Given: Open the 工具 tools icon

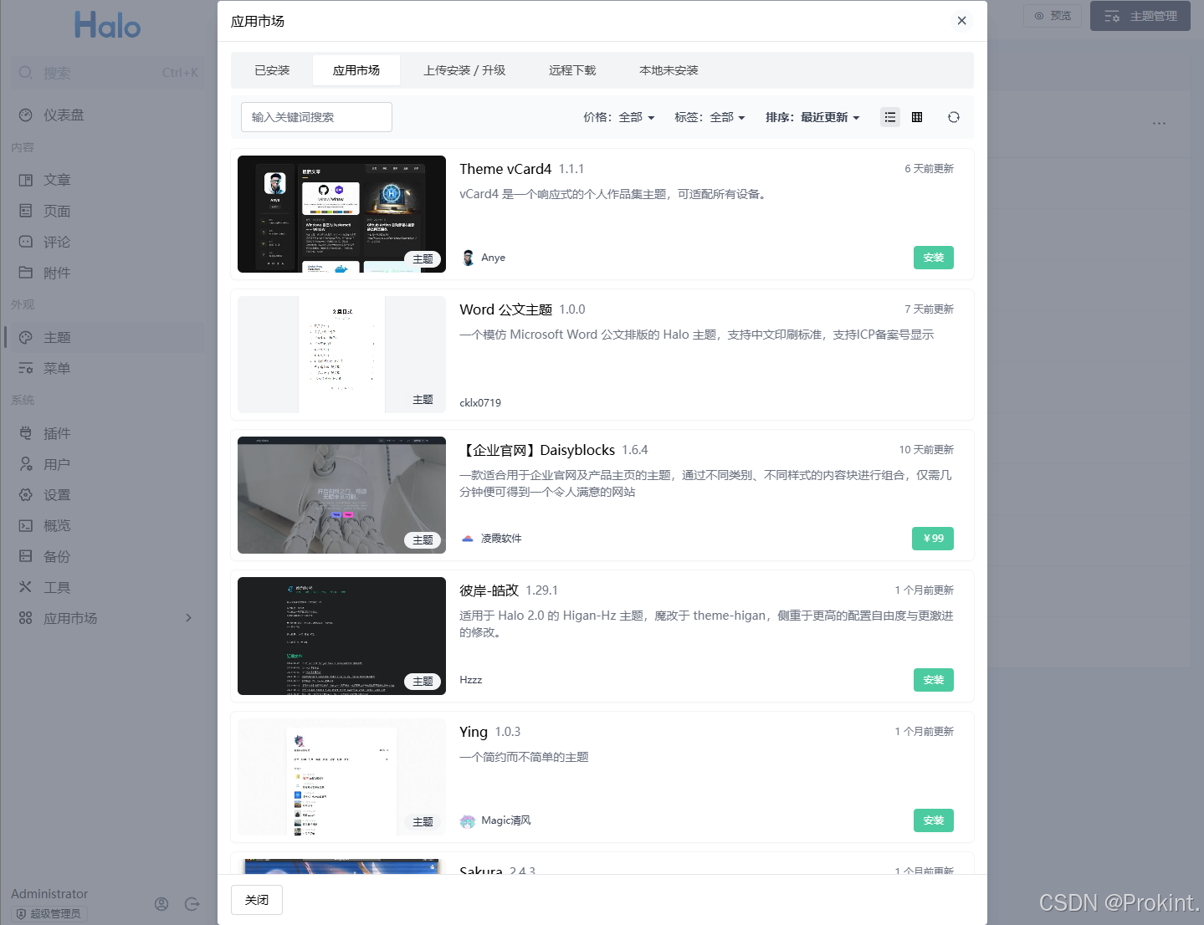Looking at the screenshot, I should (x=26, y=587).
